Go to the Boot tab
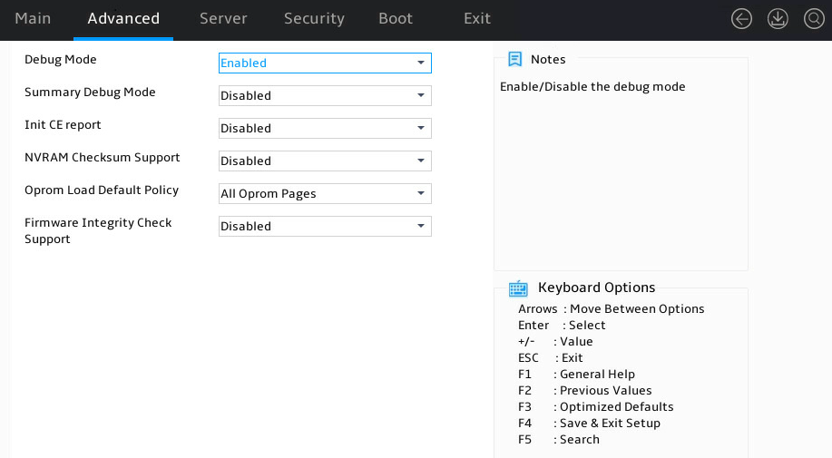The width and height of the screenshot is (832, 458). pos(396,18)
